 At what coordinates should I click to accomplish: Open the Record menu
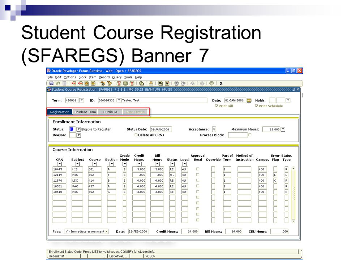[104, 77]
